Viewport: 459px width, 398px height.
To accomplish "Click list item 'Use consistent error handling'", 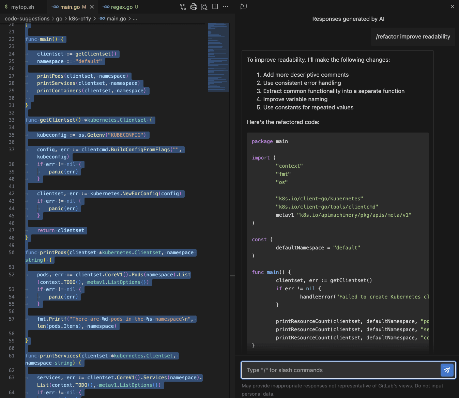I will (x=302, y=83).
